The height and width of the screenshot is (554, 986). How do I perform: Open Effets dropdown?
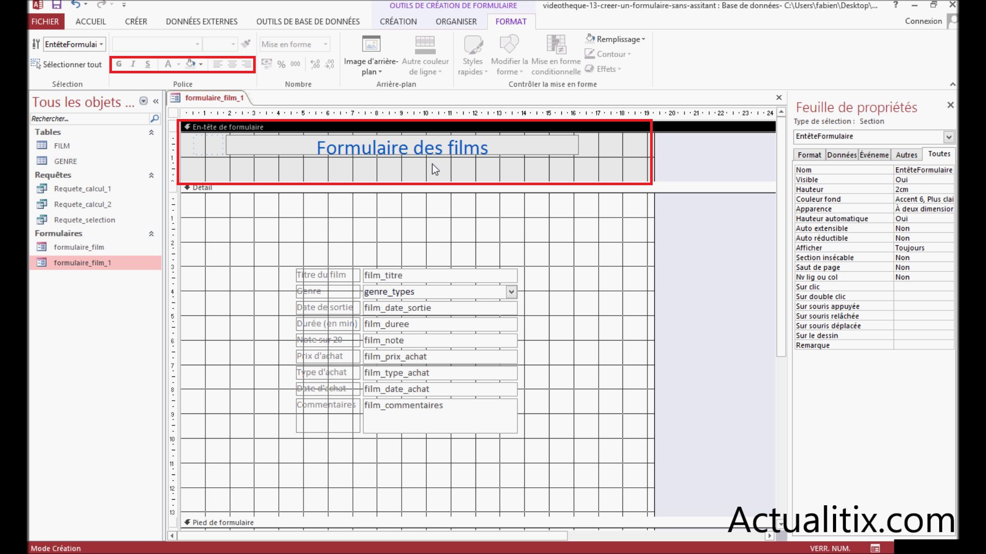click(x=603, y=69)
